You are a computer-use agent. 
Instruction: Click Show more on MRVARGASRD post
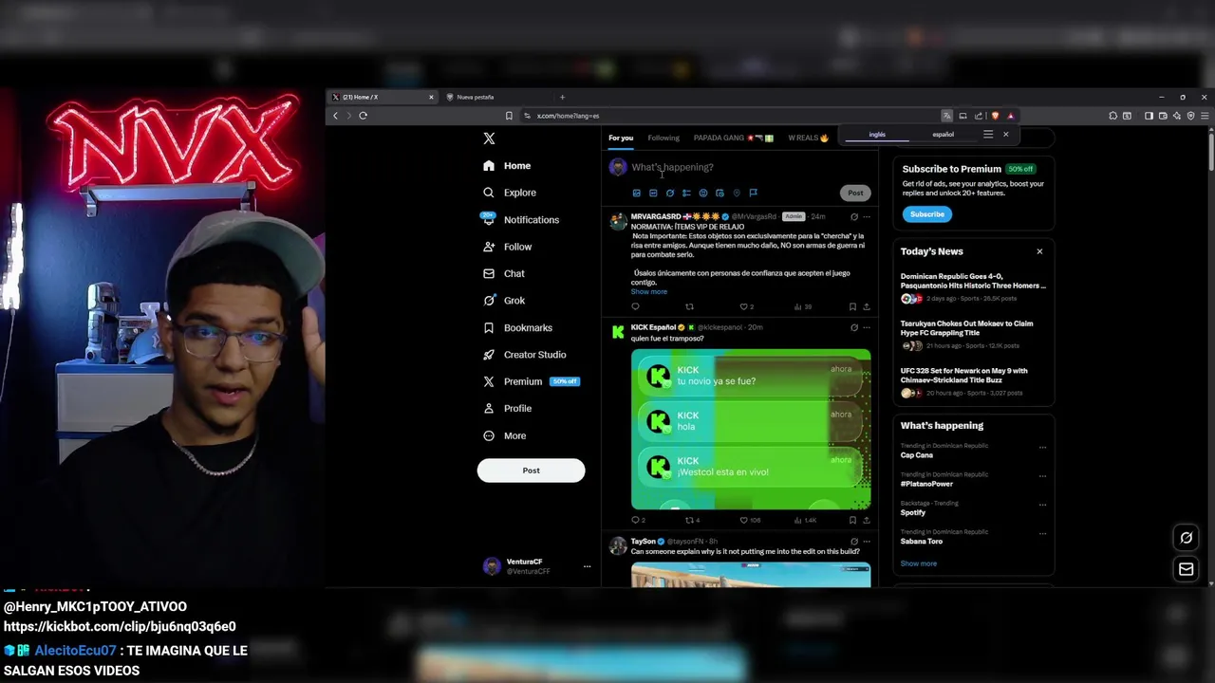click(649, 292)
